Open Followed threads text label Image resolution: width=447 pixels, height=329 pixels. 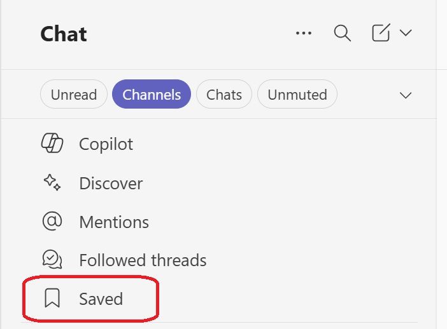click(x=143, y=260)
